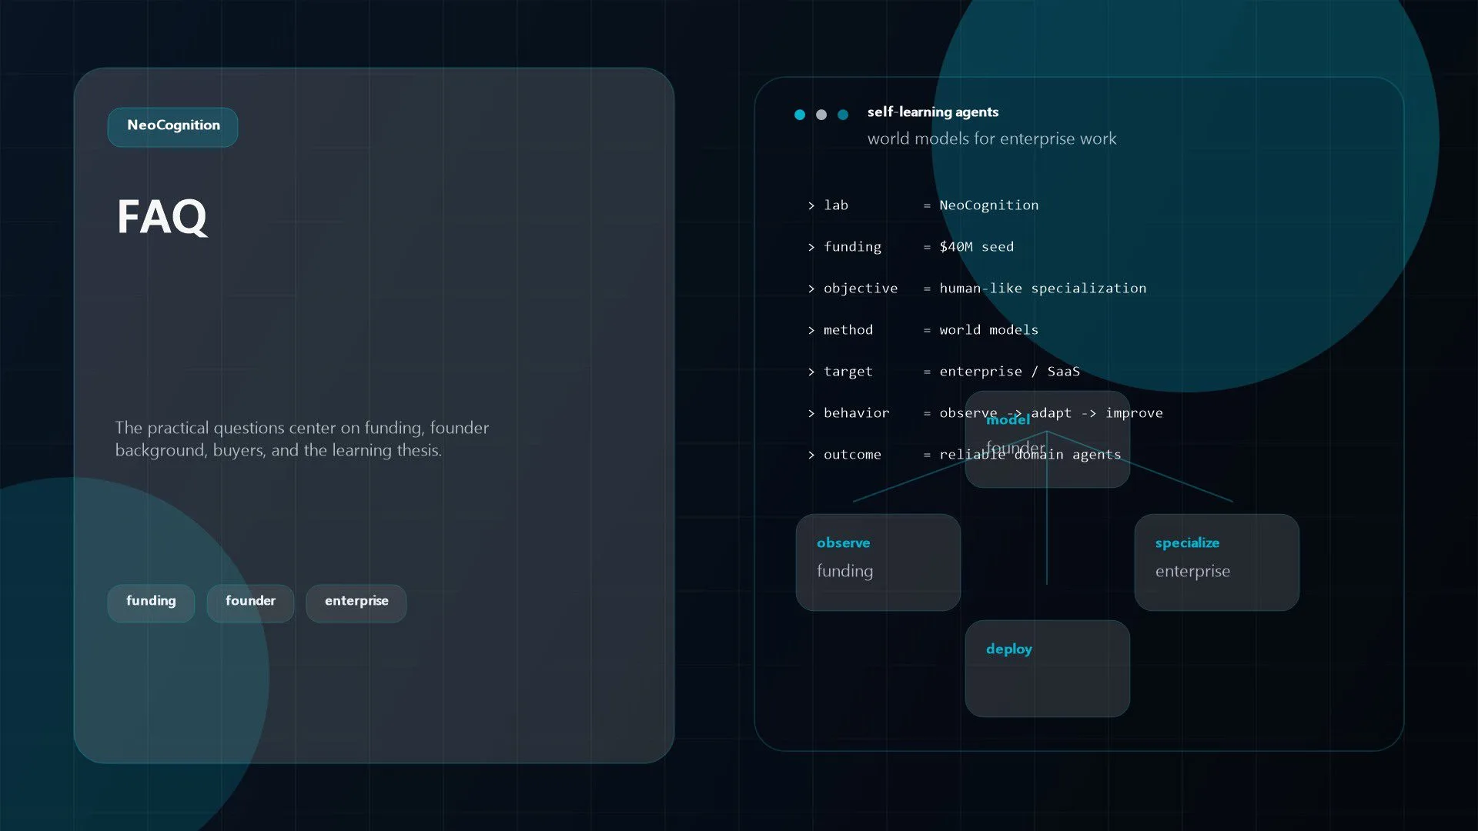The width and height of the screenshot is (1478, 831).
Task: Click 'human-like specialization' value
Action: 1042,289
